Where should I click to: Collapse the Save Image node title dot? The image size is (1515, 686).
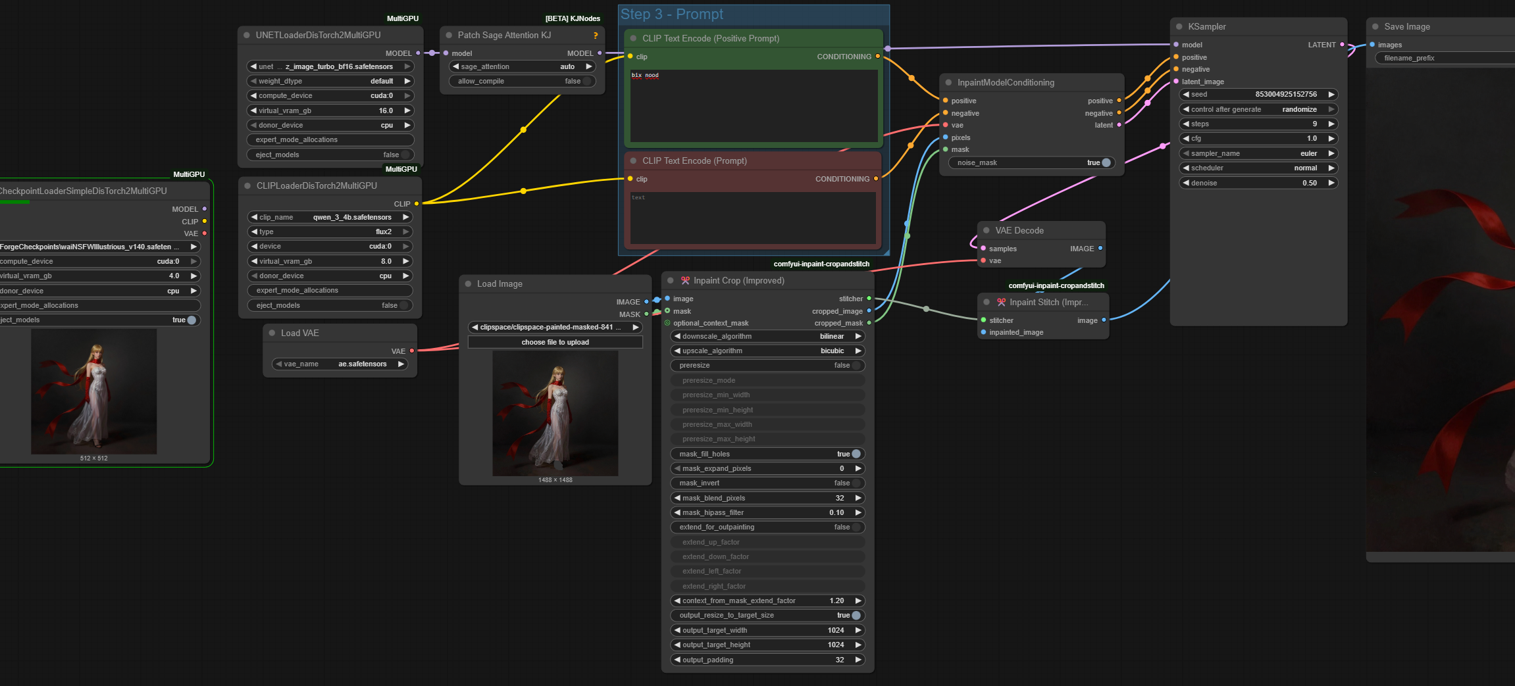[x=1375, y=27]
